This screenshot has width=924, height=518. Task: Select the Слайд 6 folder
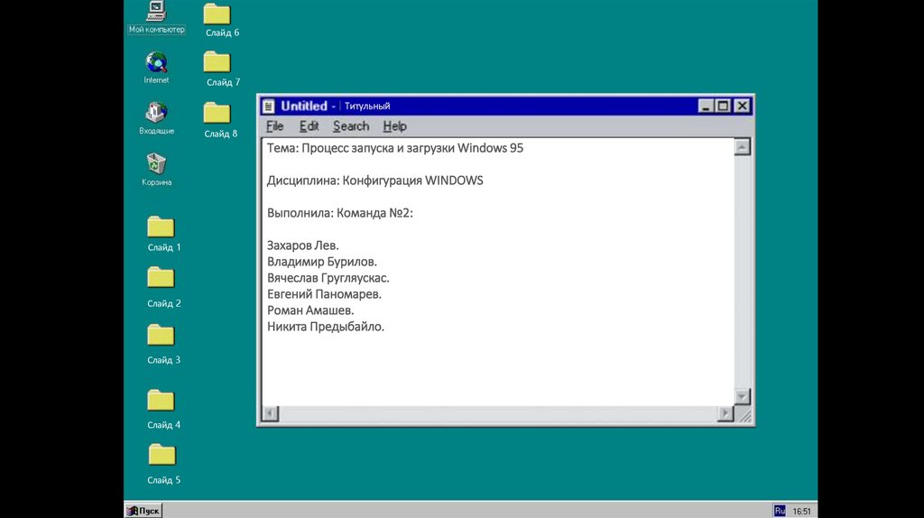(x=217, y=14)
